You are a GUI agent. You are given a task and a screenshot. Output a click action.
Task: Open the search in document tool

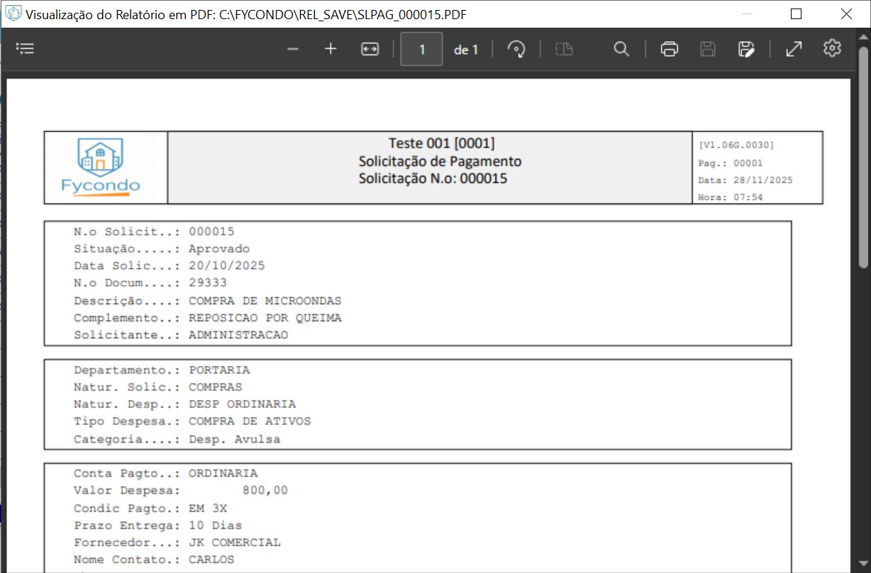click(x=621, y=49)
